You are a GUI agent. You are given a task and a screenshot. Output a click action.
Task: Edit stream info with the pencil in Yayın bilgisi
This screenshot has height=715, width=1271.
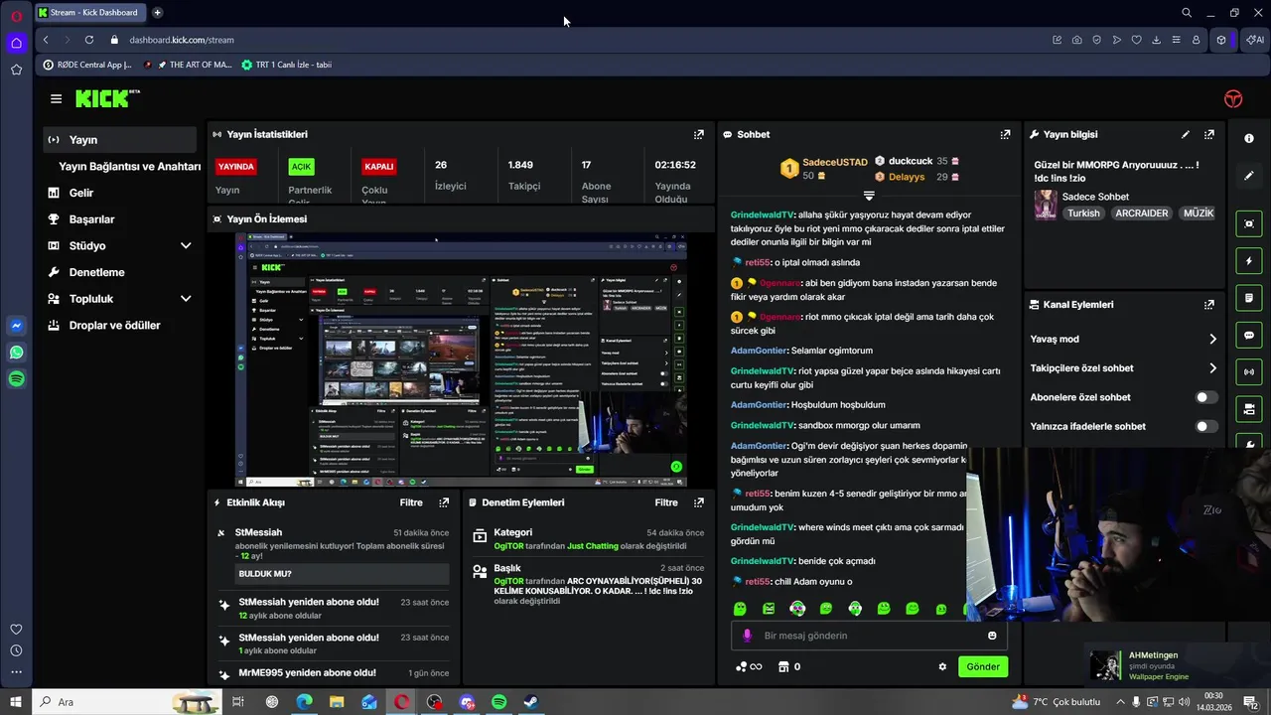1185,134
